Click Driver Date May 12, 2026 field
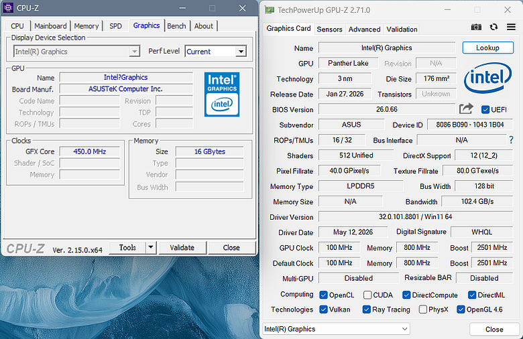The height and width of the screenshot is (339, 523). coord(353,232)
